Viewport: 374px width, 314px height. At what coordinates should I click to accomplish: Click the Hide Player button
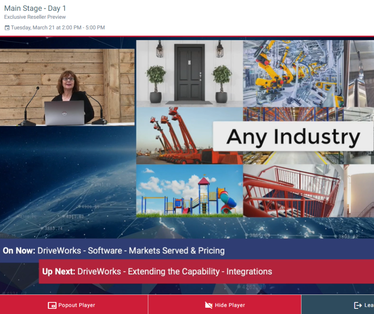point(225,305)
